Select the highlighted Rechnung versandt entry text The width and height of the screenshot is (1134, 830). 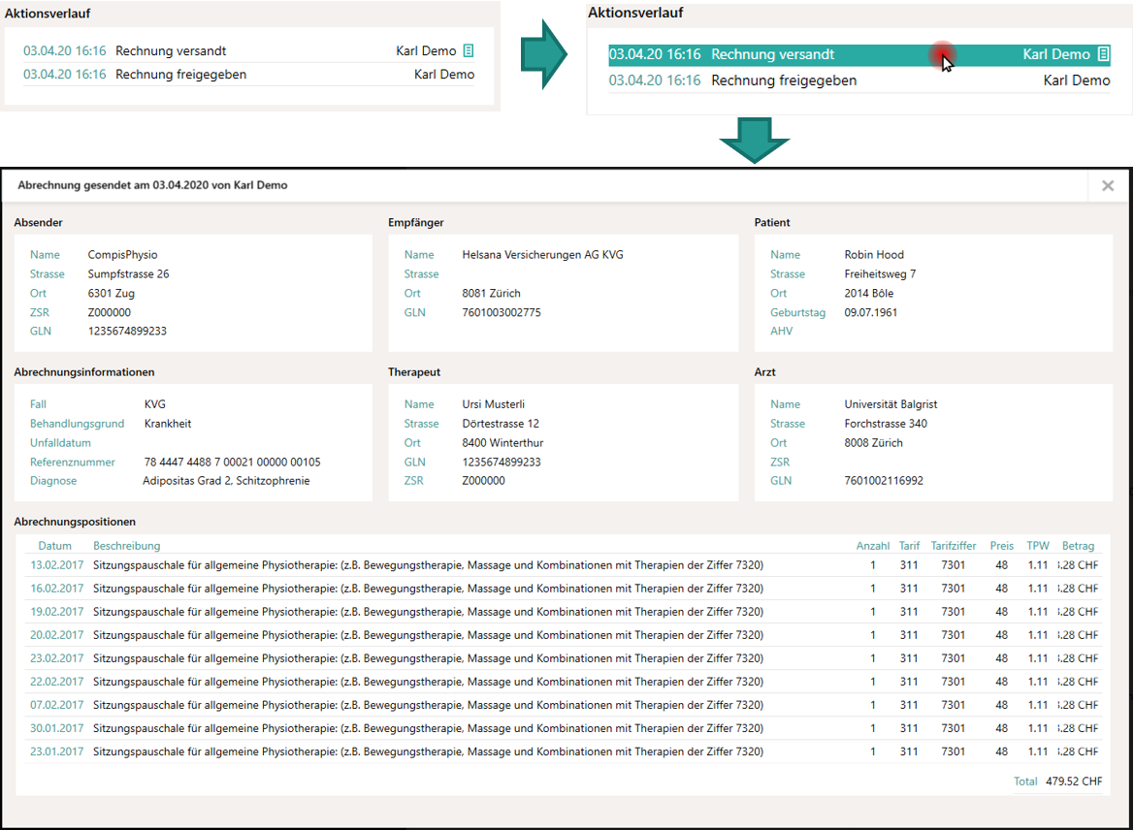coord(772,55)
